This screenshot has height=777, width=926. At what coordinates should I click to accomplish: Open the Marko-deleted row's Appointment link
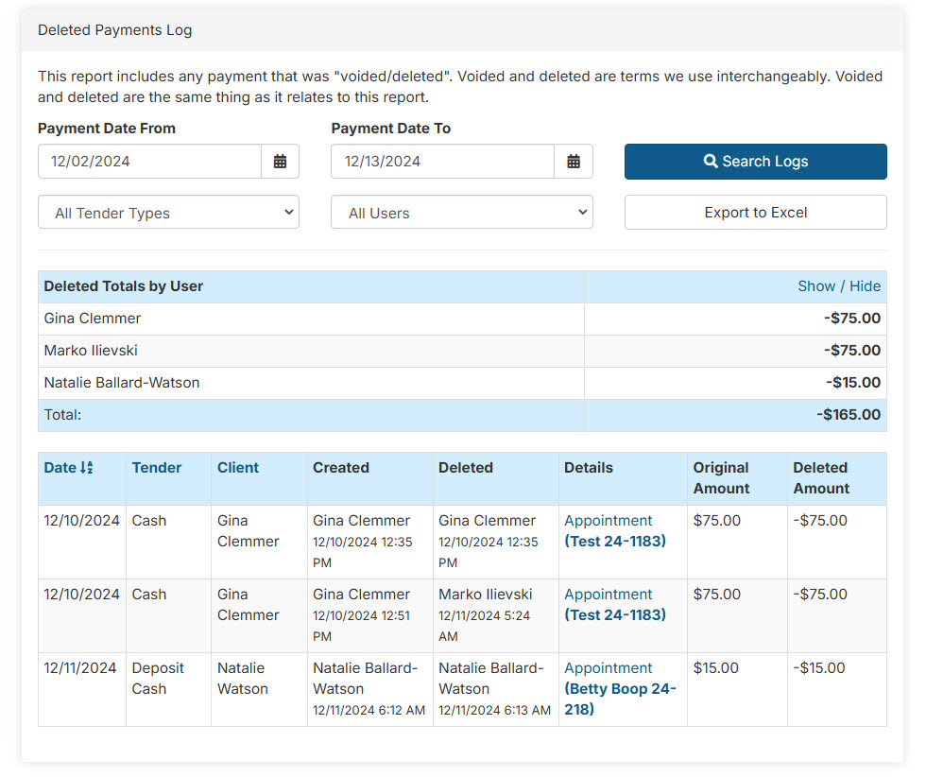pyautogui.click(x=614, y=605)
